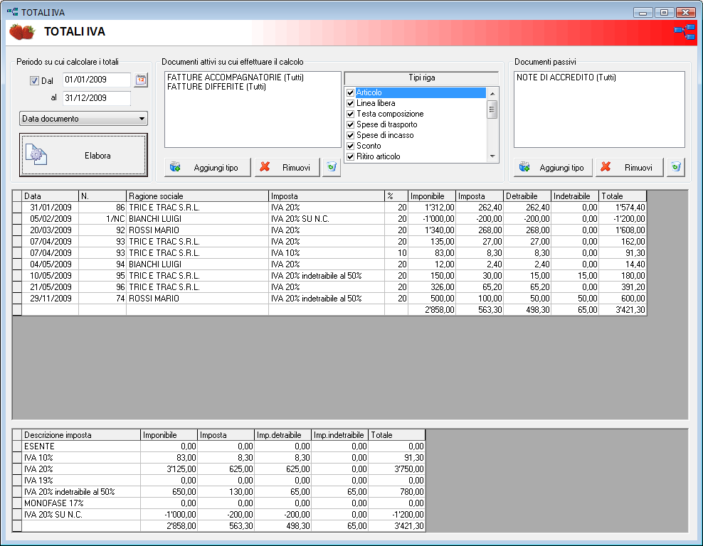Untick the Sconto row type checkbox

[x=350, y=146]
